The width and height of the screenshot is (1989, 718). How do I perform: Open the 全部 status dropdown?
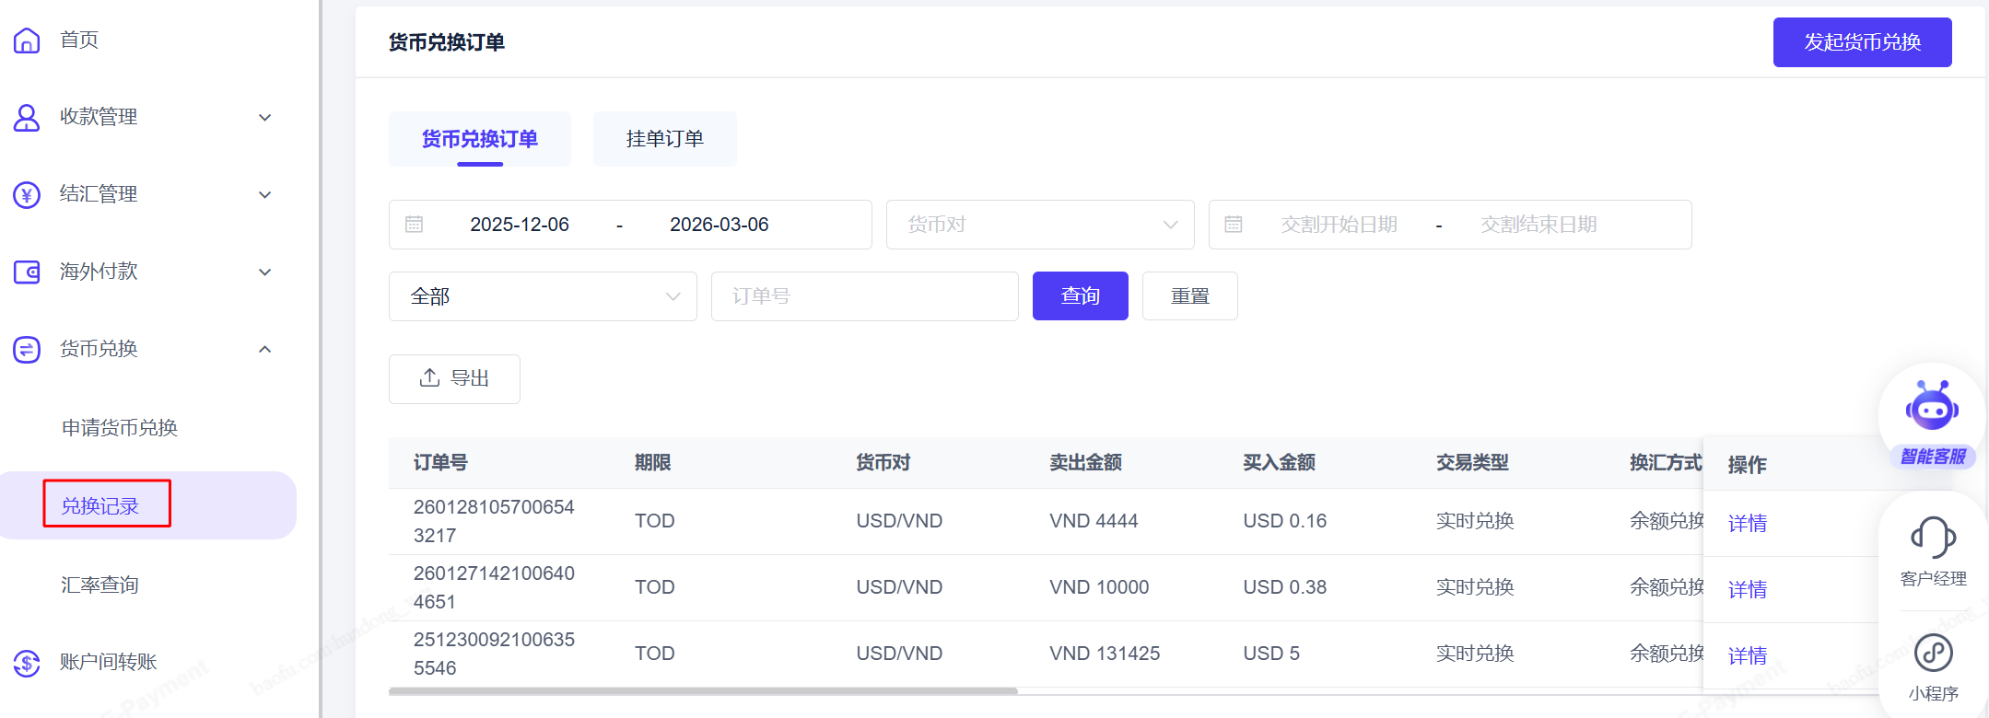coord(542,296)
